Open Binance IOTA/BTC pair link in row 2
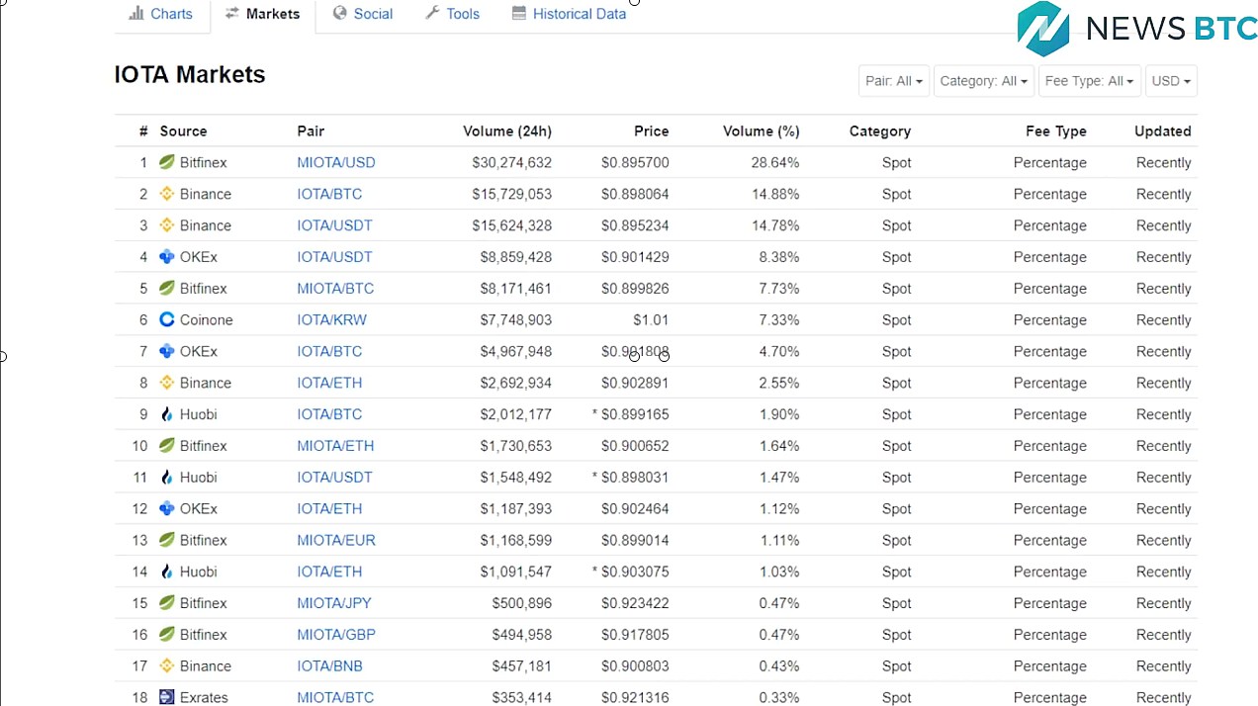 329,194
